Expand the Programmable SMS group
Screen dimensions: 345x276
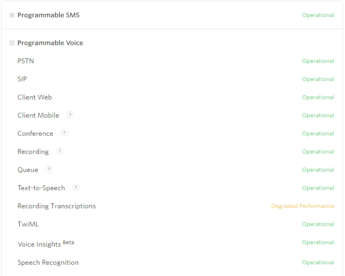(x=12, y=15)
